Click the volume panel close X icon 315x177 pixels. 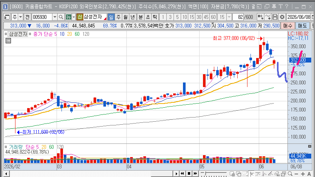[x=310, y=146]
